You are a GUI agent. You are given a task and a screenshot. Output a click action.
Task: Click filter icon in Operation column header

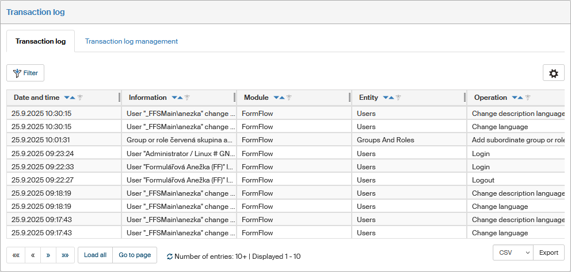click(x=527, y=98)
